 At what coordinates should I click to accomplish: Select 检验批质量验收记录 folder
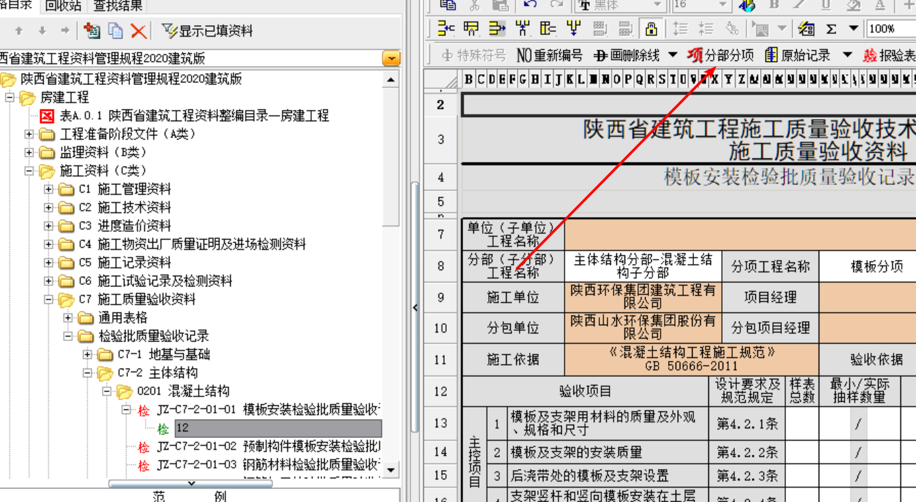coord(153,337)
